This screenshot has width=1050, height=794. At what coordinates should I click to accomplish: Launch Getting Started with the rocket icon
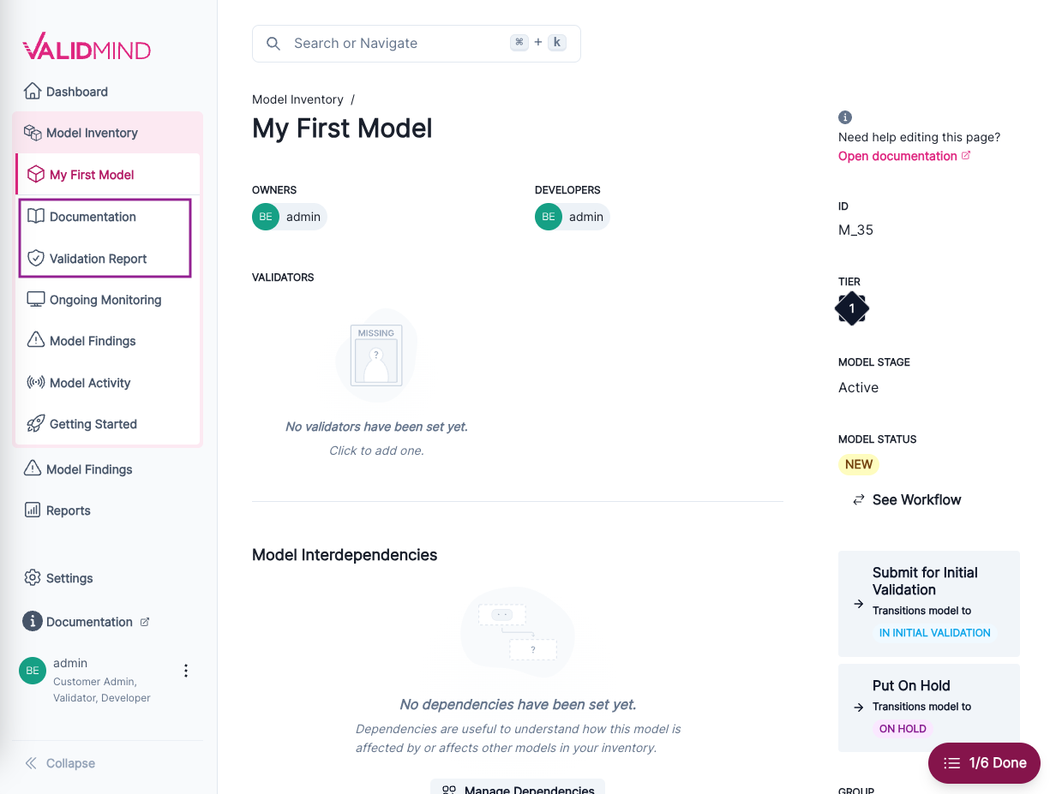click(35, 423)
